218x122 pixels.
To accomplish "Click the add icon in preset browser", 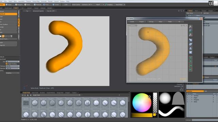I will tap(31, 95).
